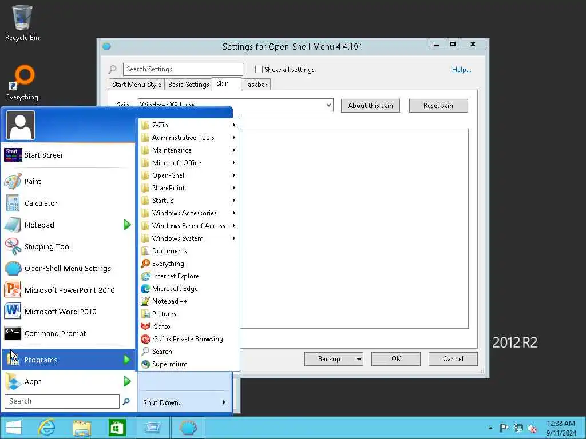Expand the Backup button dropdown arrow
The height and width of the screenshot is (439, 586).
click(x=358, y=359)
